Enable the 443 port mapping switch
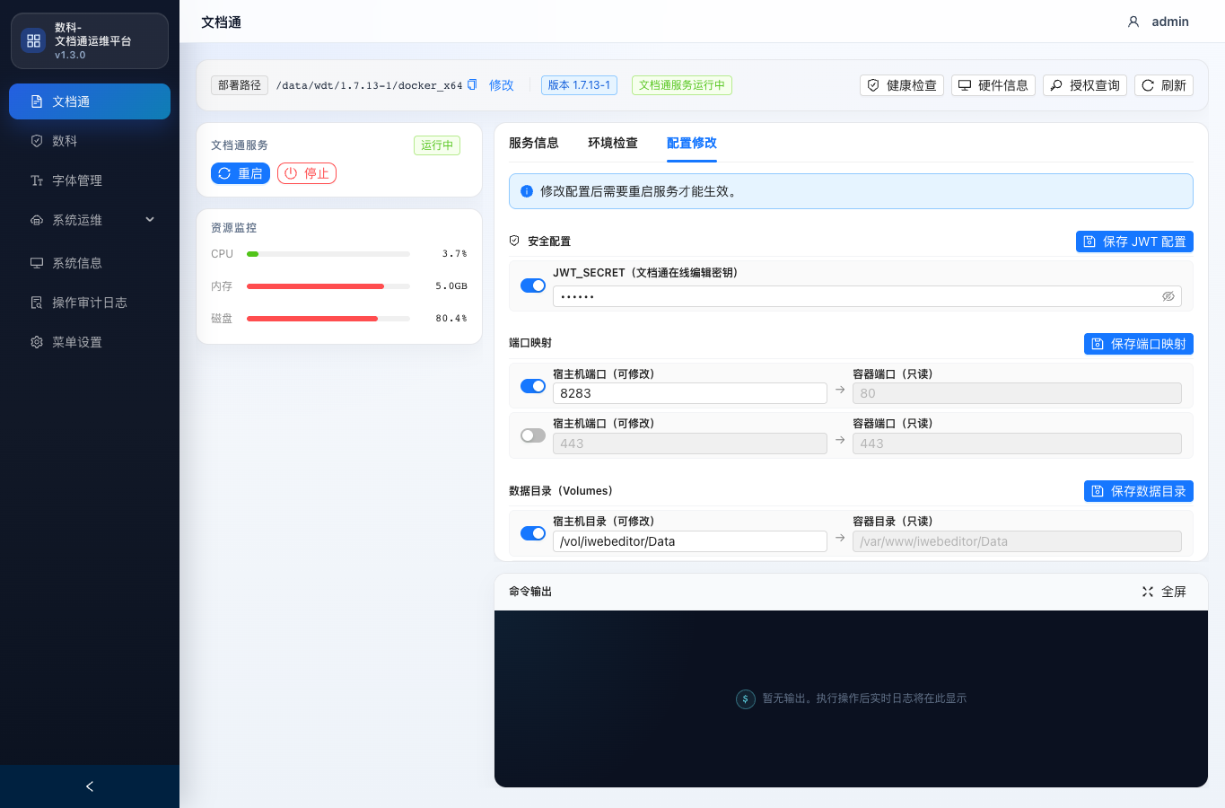This screenshot has width=1225, height=808. (533, 435)
